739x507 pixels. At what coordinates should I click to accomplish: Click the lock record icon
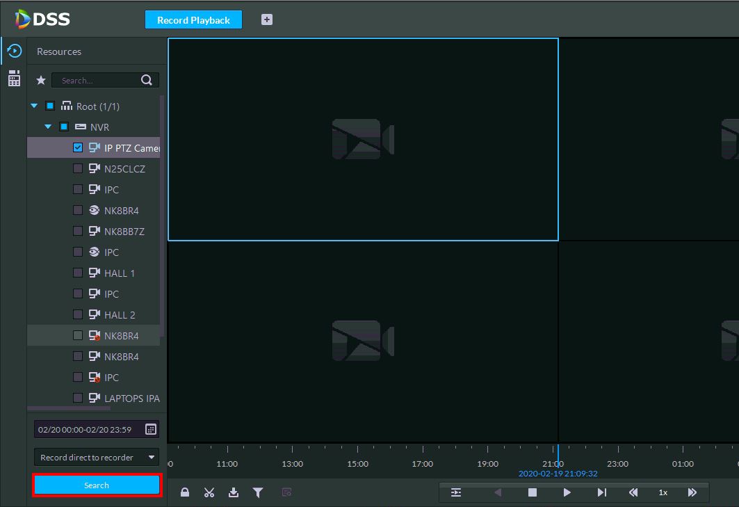(185, 492)
